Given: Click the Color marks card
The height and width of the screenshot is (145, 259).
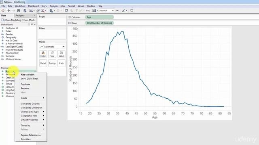Looking at the screenshot, I should click(43, 54).
